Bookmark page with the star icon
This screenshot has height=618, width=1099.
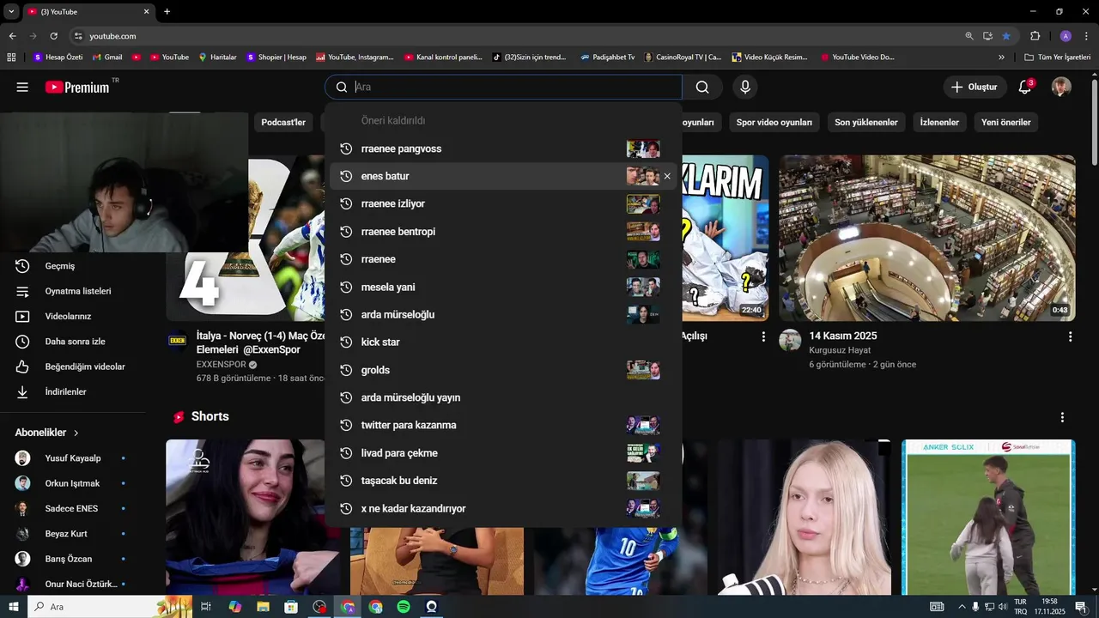pos(1006,36)
